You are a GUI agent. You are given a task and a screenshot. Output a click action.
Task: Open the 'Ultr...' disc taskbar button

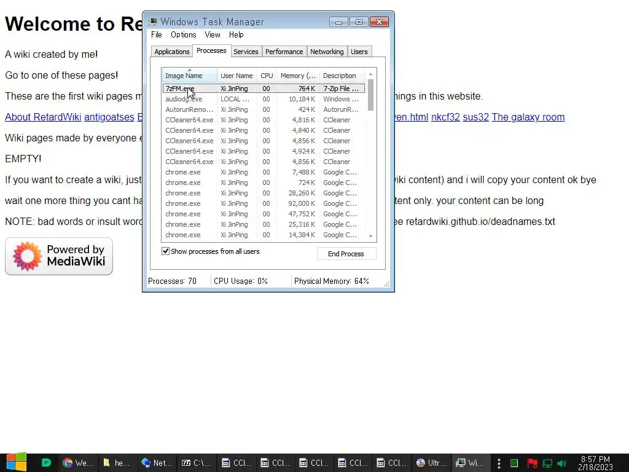pos(431,463)
